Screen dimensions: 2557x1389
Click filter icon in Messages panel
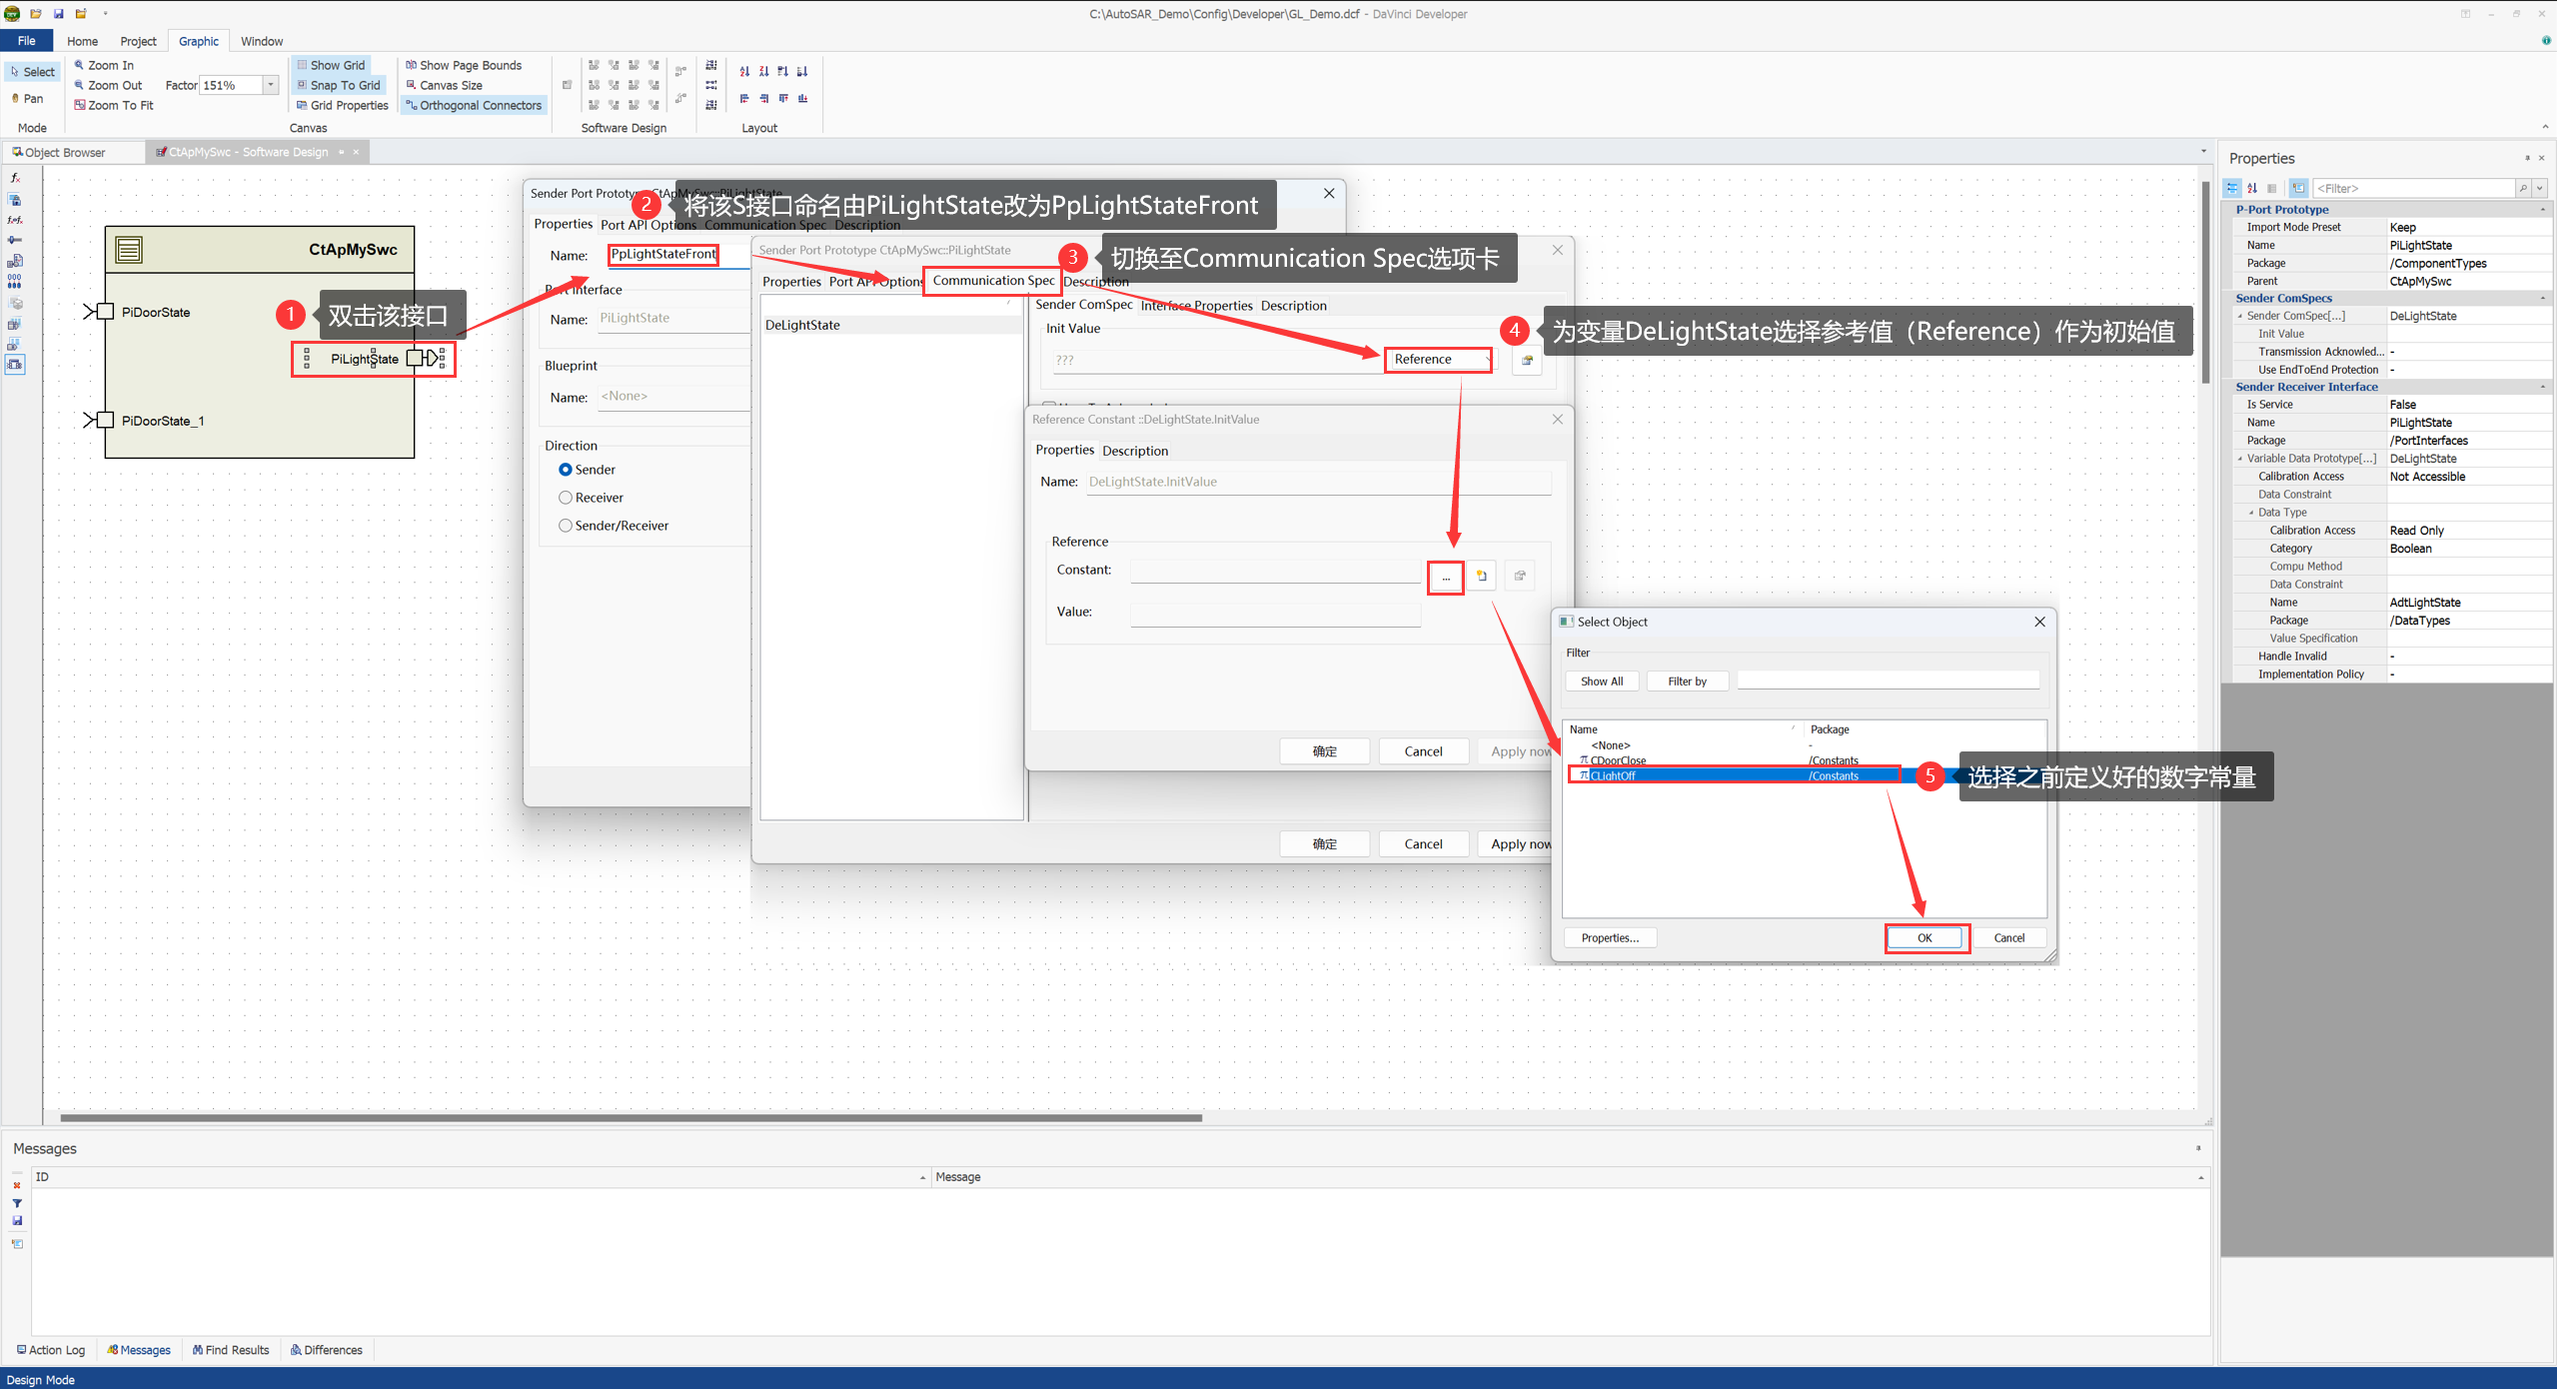17,1203
